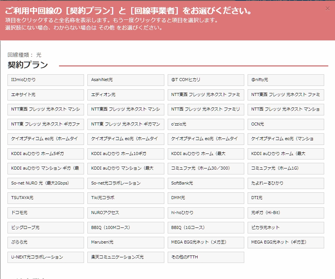
Task: Choose BBIQ（1Gコース）
Action: (x=206, y=227)
